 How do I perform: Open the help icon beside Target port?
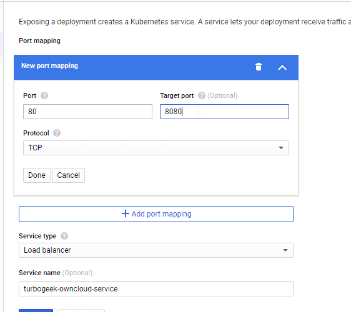[202, 95]
